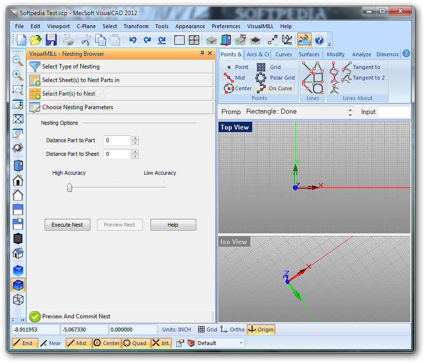Viewport: 425px width, 363px height.
Task: Increase Distance Part to Part value
Action: pos(135,138)
